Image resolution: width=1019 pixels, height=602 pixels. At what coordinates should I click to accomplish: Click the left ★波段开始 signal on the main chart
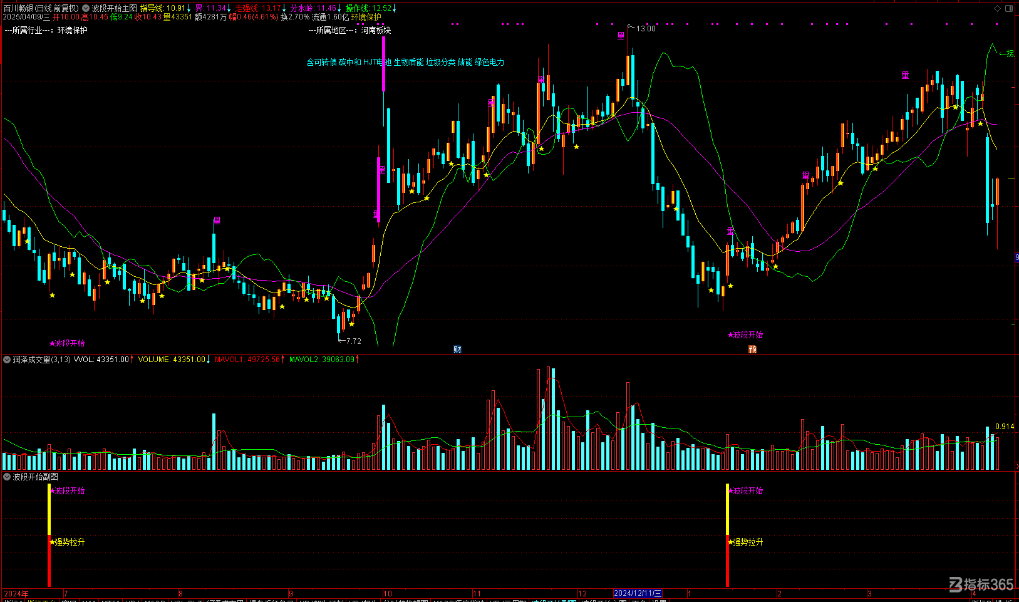67,343
